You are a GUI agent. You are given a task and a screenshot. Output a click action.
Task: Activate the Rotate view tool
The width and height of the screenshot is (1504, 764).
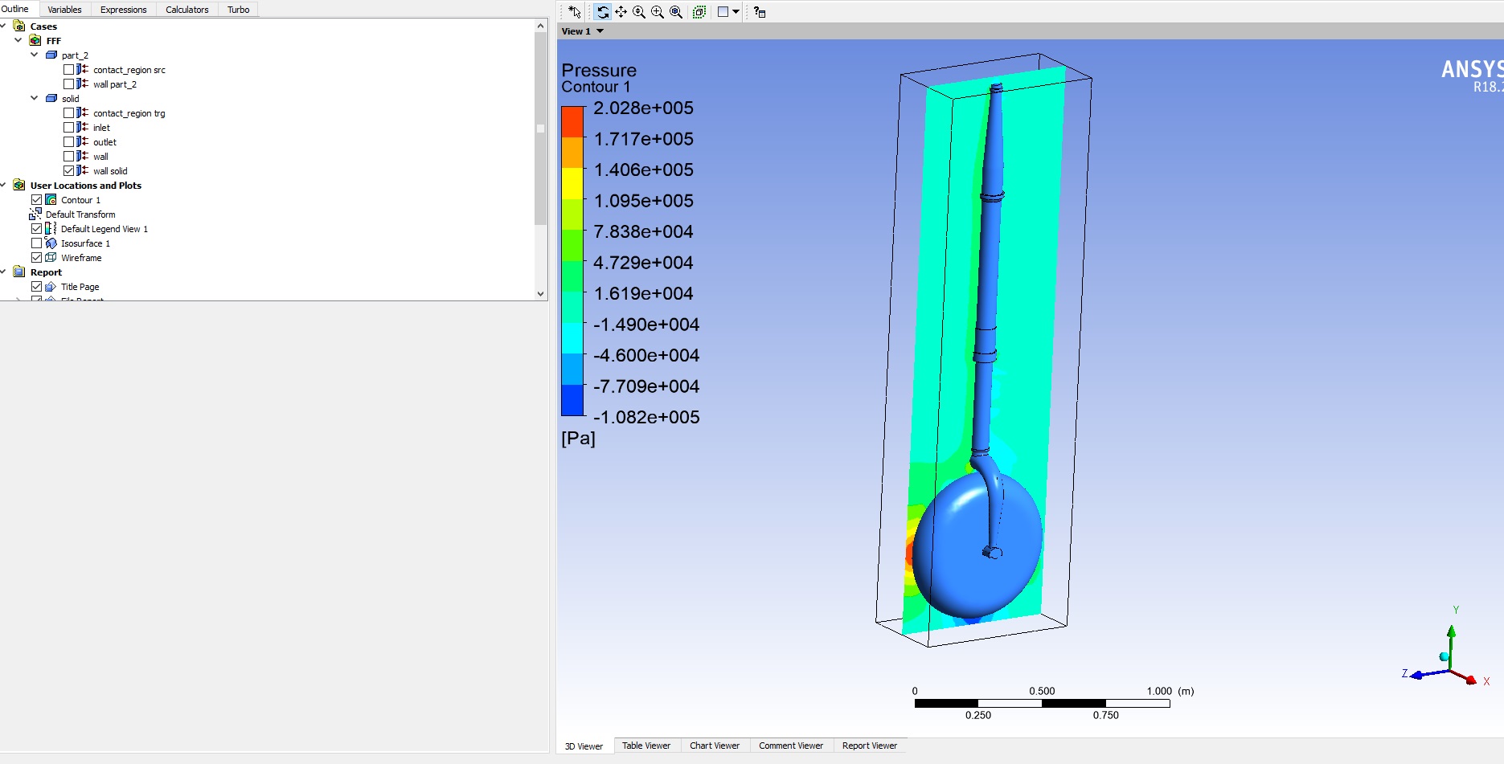pos(602,12)
